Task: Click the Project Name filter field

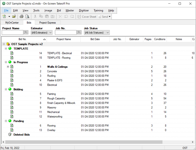Action: click(x=13, y=33)
